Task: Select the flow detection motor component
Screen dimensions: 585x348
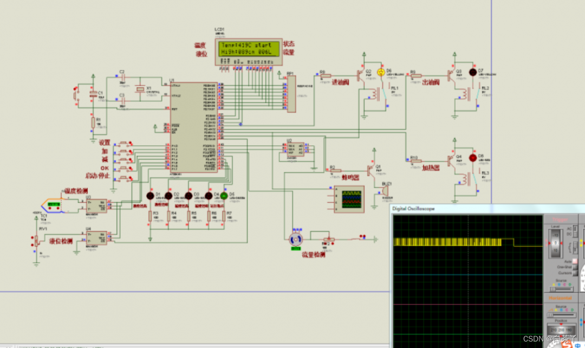Action: 296,239
